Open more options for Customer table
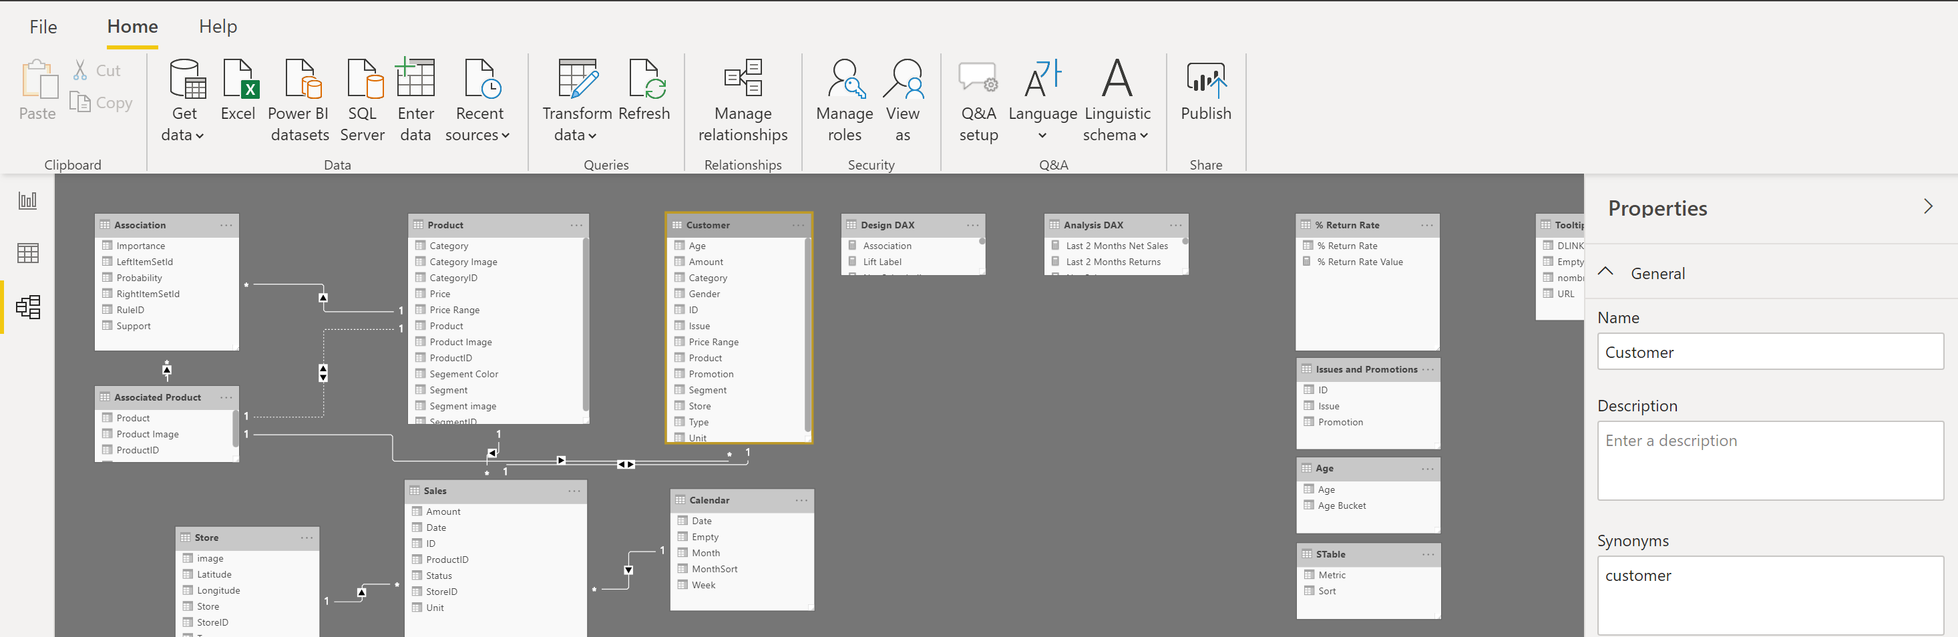 pyautogui.click(x=798, y=225)
